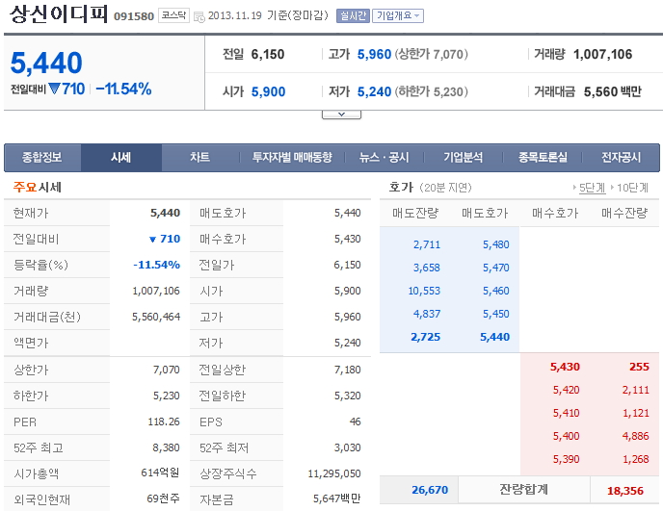
Task: Click the 잔량합계 total row label
Action: (x=523, y=489)
